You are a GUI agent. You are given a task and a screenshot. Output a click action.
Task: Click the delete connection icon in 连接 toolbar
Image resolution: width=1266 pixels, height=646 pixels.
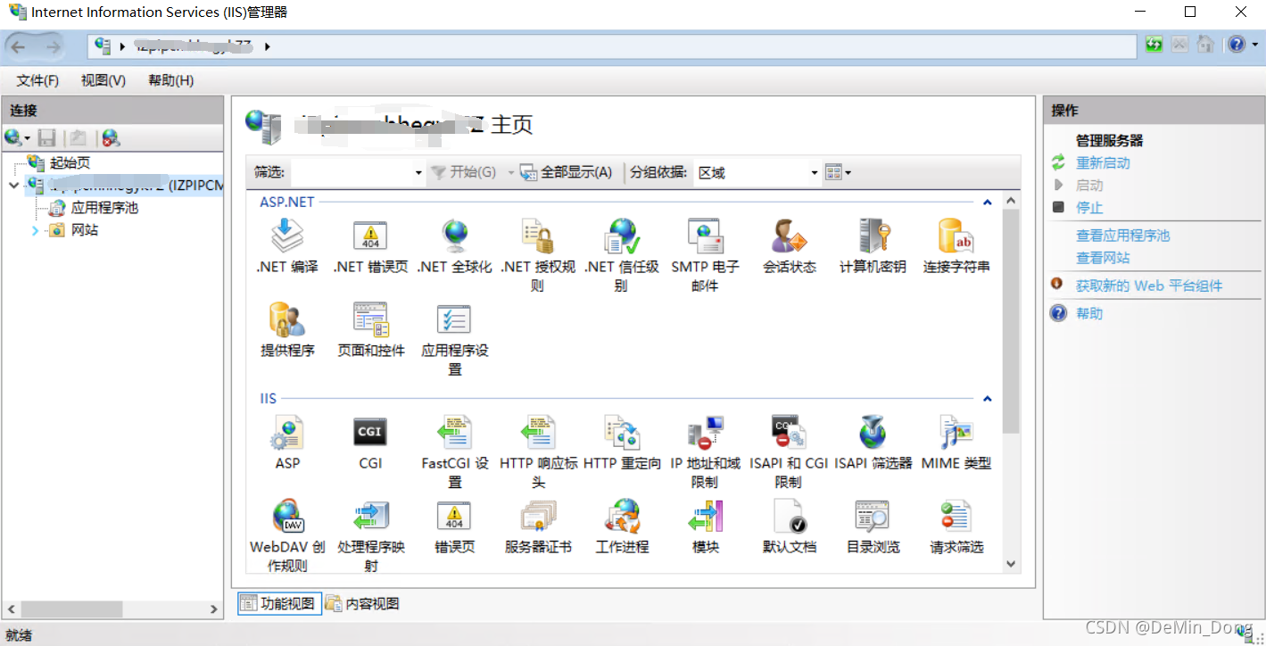(111, 137)
